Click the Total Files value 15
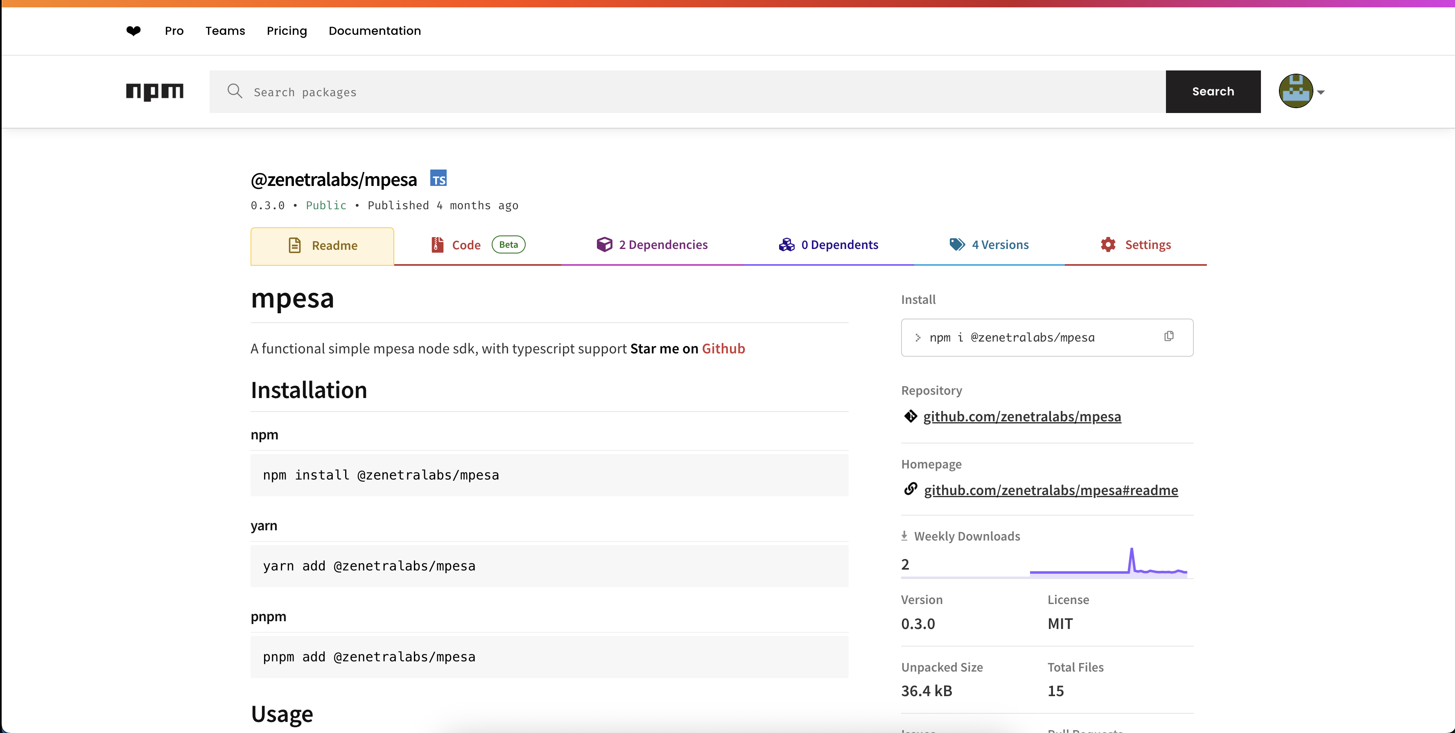Image resolution: width=1455 pixels, height=733 pixels. coord(1056,691)
